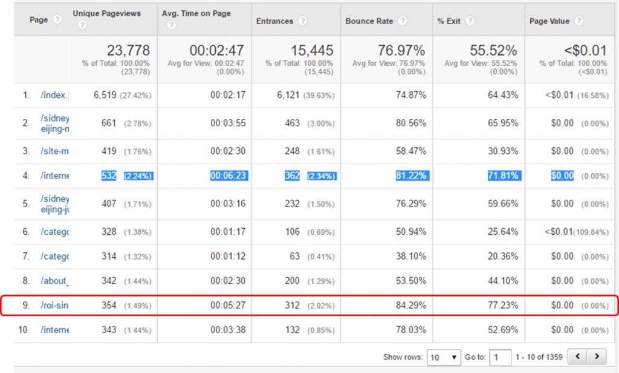This screenshot has height=373, width=619.
Task: Click the help icon next to % Exit
Action: 470,21
